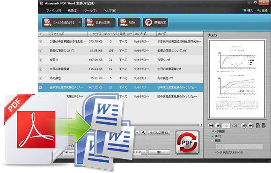Select the 冬の景色 file name cell

tap(55, 78)
